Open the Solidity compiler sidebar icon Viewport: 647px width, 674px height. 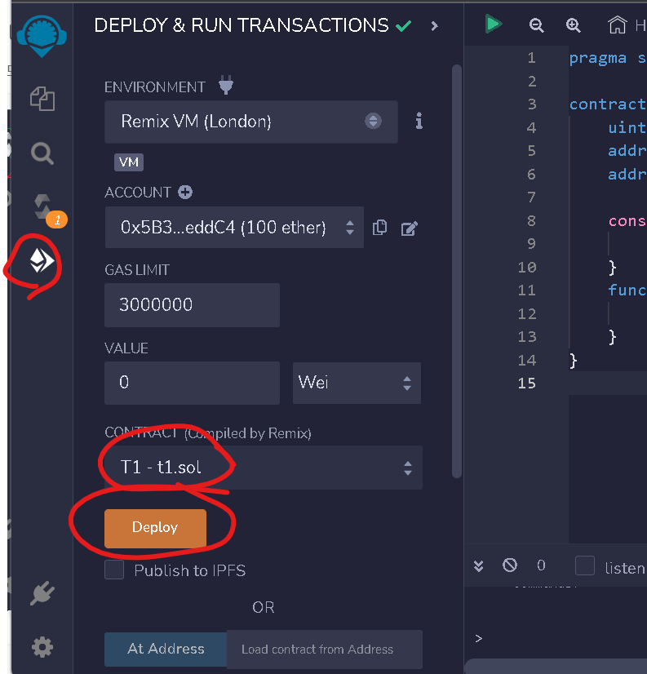43,206
